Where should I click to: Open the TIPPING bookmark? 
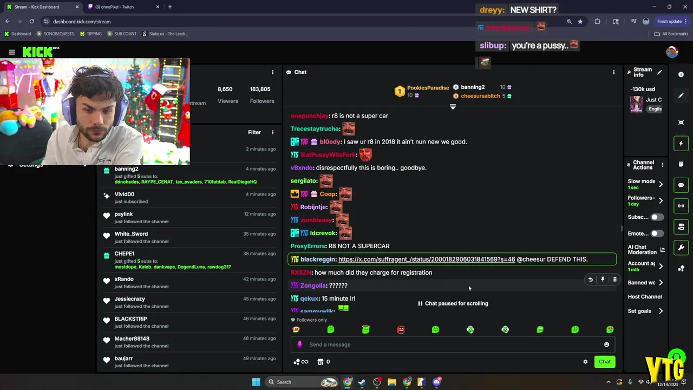click(90, 34)
